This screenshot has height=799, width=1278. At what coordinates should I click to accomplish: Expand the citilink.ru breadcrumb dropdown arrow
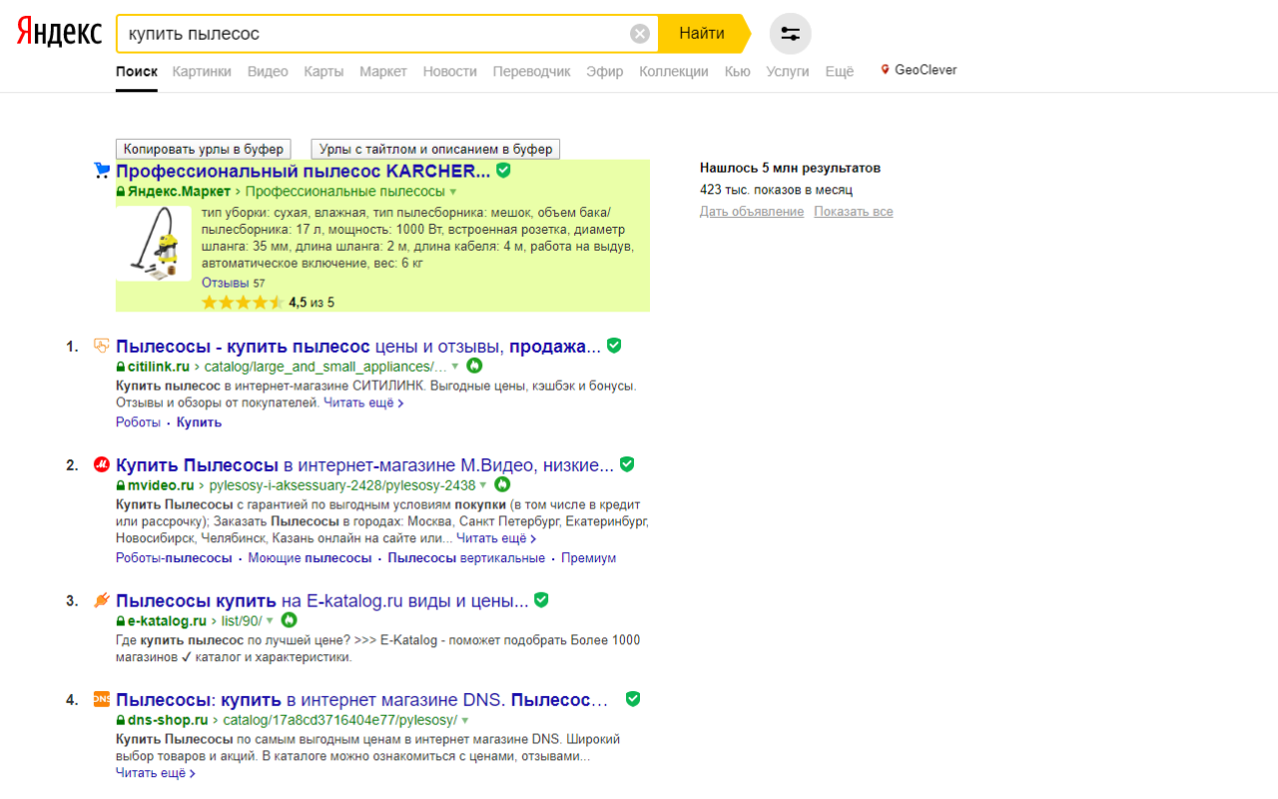[455, 366]
